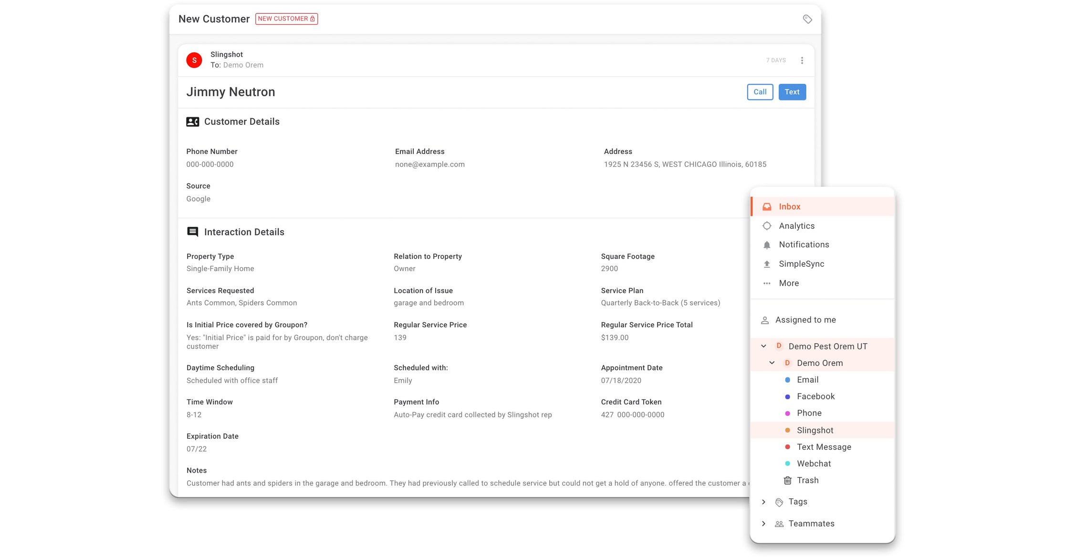The image size is (1065, 557).
Task: Open the three-dot menu on the Slingshot message
Action: pos(802,60)
